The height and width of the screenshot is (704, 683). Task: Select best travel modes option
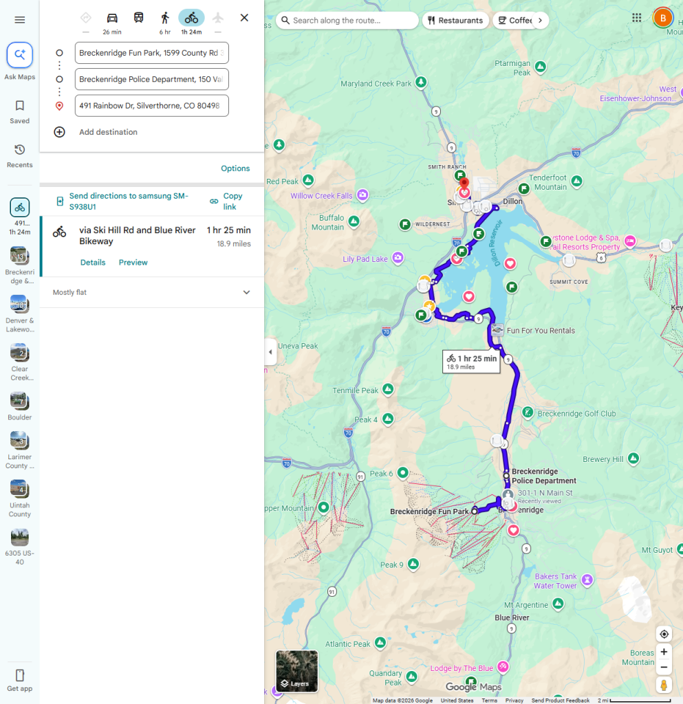(x=86, y=18)
